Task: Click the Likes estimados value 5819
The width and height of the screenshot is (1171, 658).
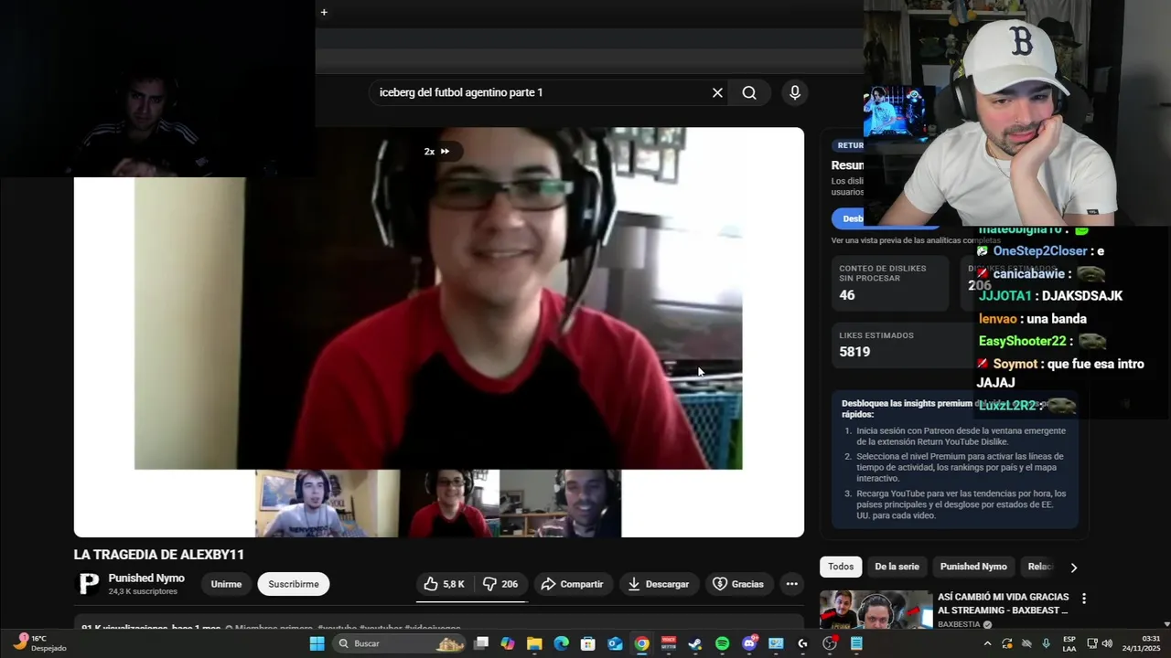Action: coord(854,352)
